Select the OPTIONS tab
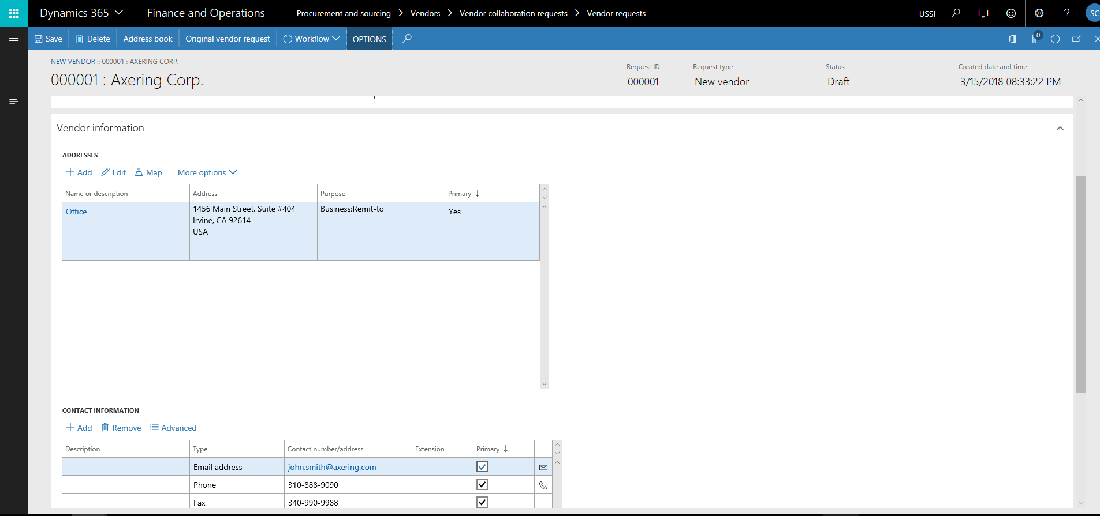 click(369, 39)
